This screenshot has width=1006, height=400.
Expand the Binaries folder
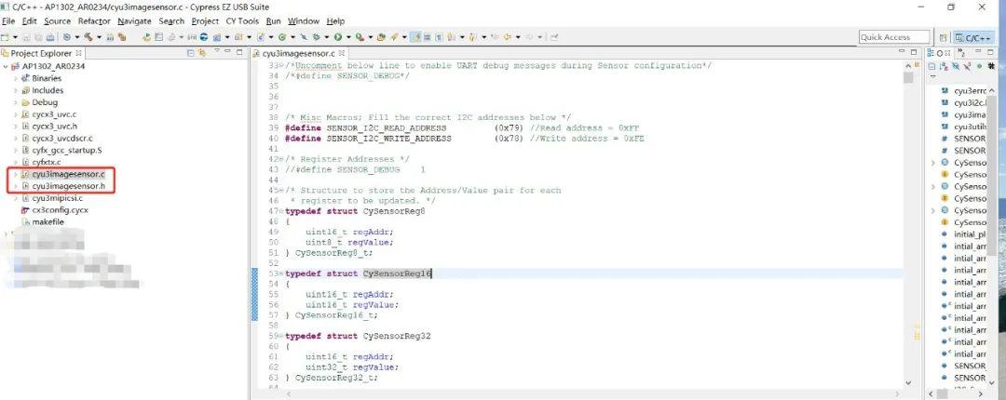(x=16, y=78)
